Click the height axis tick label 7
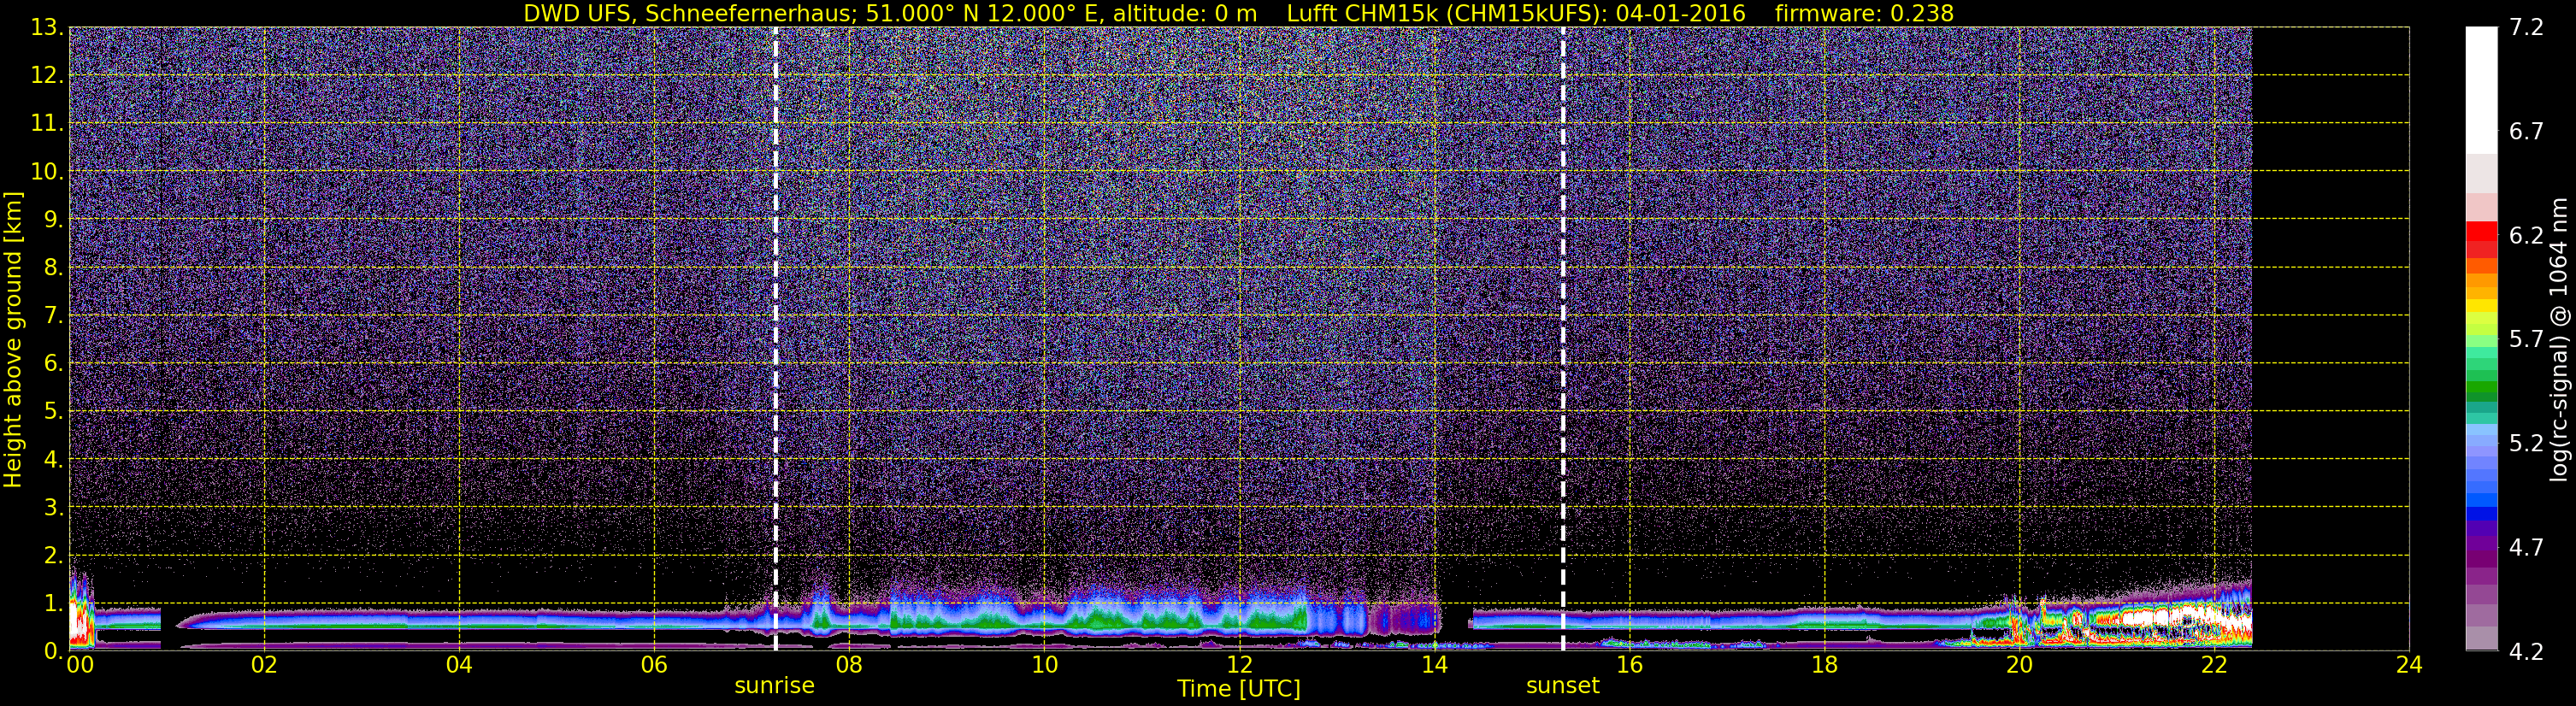The width and height of the screenshot is (2576, 706). [52, 316]
